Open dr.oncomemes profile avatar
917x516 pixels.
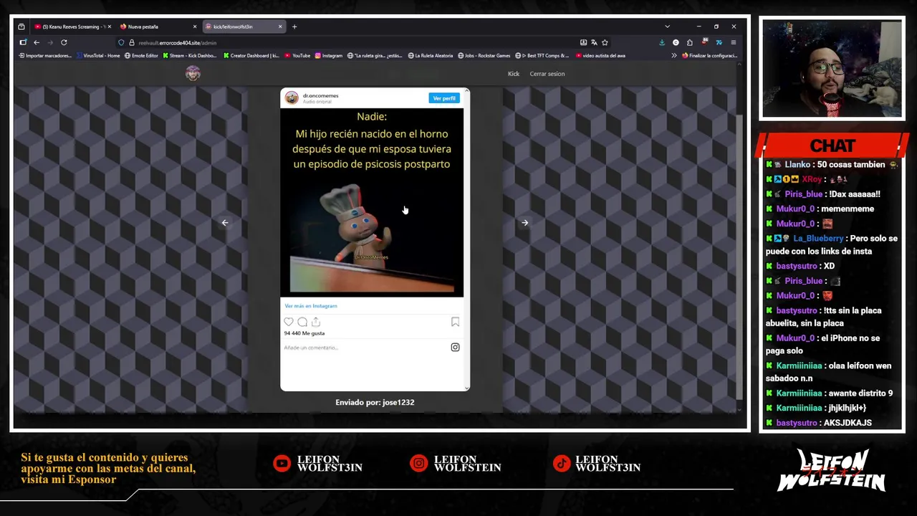click(292, 97)
